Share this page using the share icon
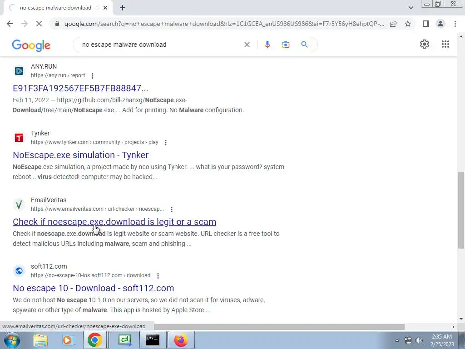Viewport: 465px width, 349px height. pos(393,24)
